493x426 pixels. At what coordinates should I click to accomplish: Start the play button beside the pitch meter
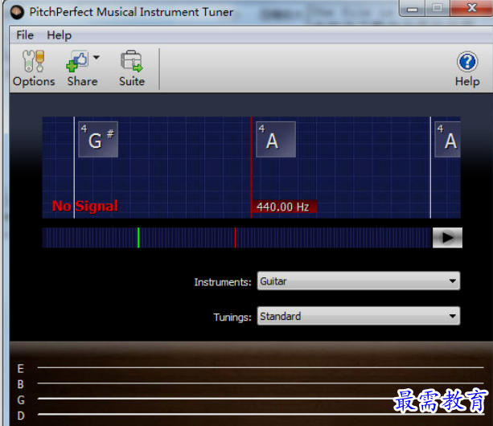pyautogui.click(x=447, y=238)
